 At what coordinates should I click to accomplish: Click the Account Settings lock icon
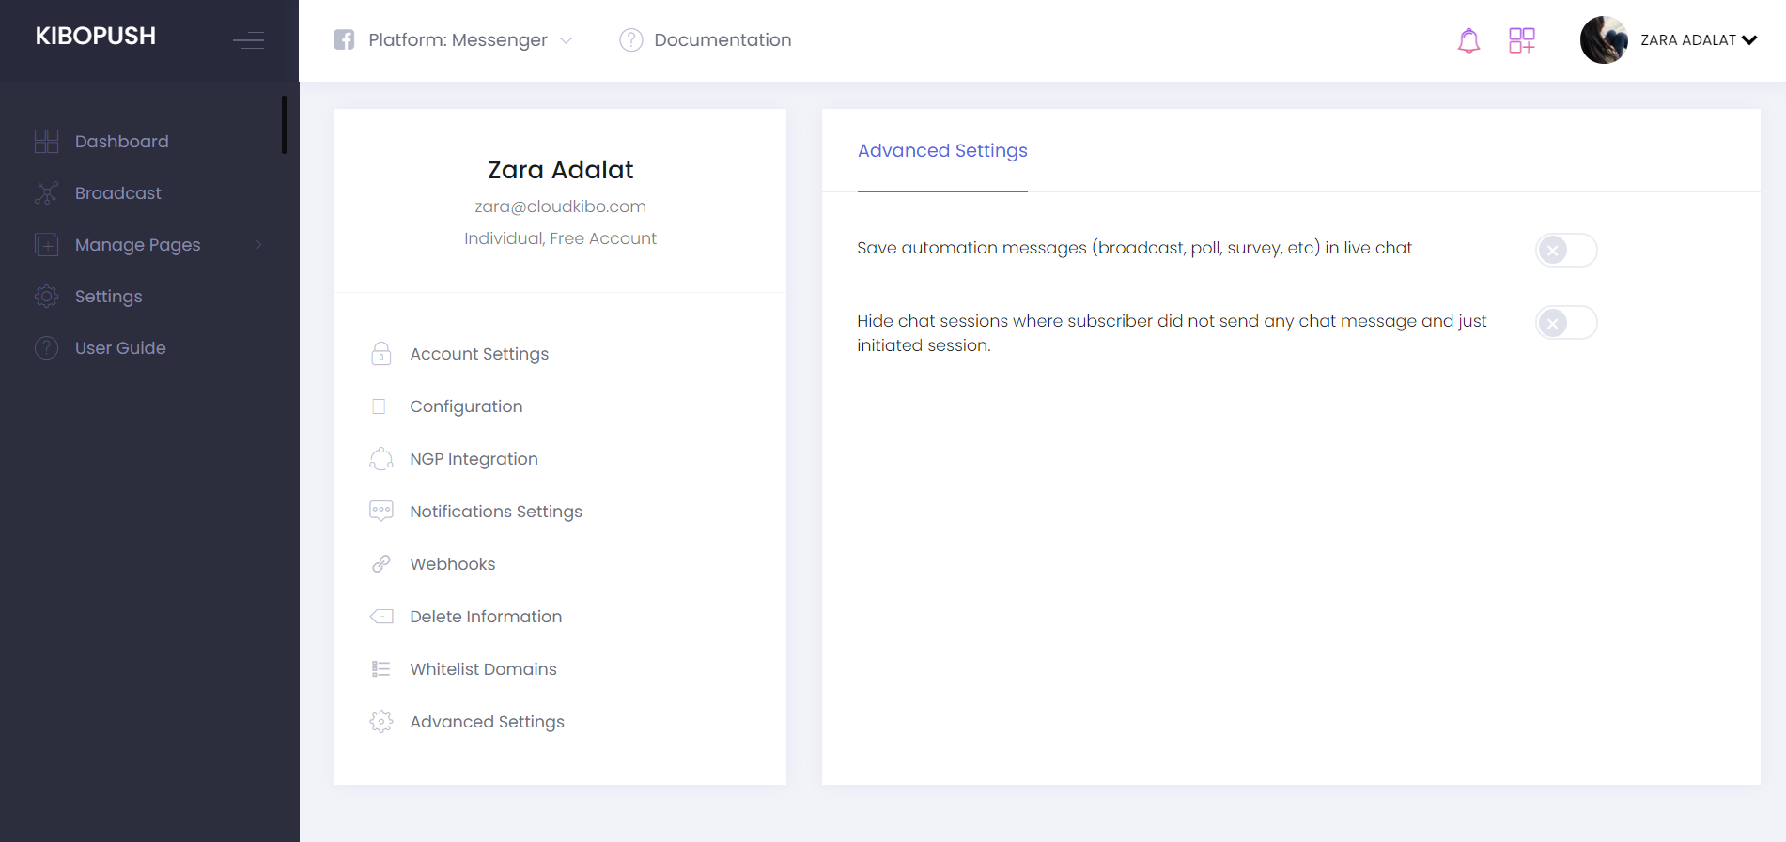coord(381,354)
